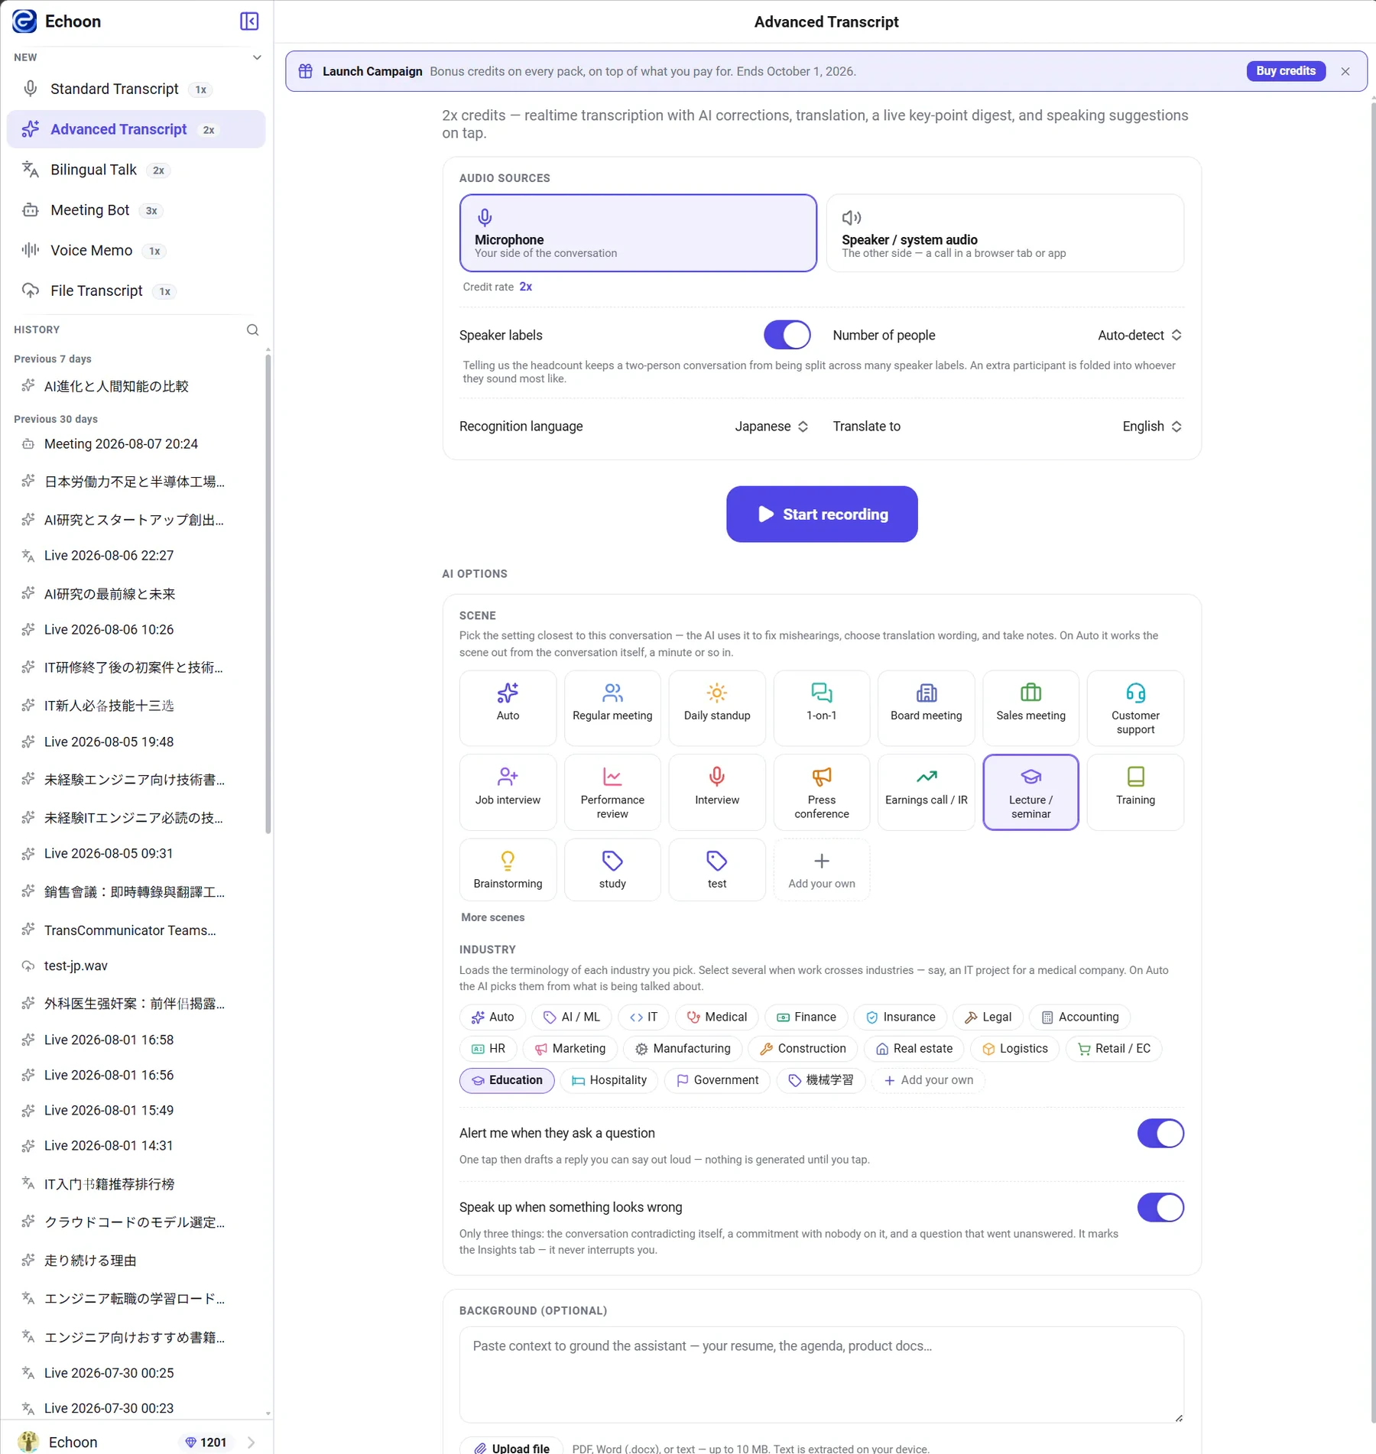Choose the Daily standup scene
Screen dimensions: 1376x1454
click(x=717, y=708)
